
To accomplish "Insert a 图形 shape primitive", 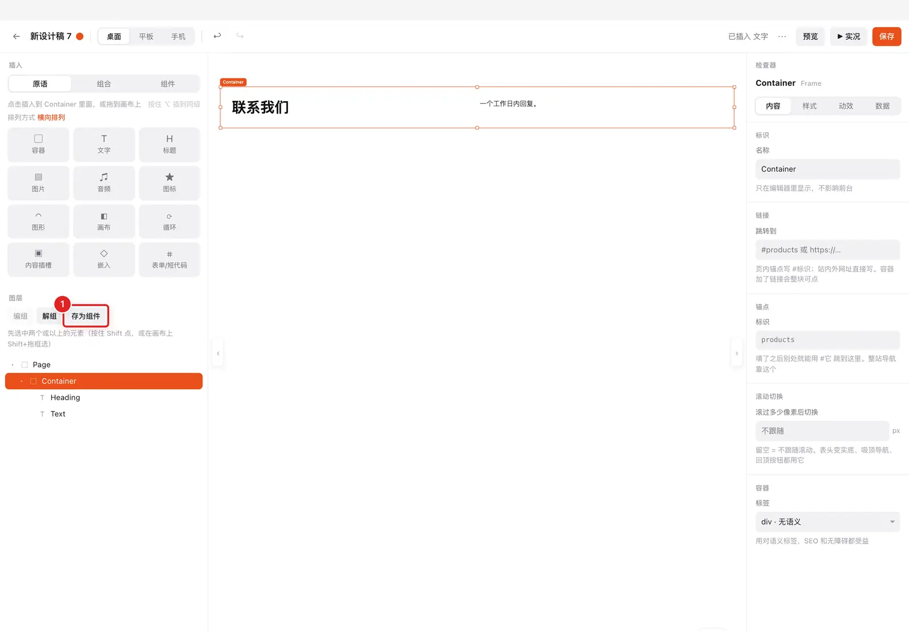I will click(39, 222).
